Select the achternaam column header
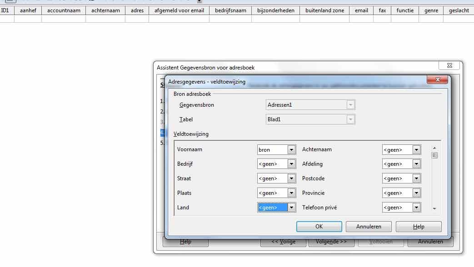474x267 pixels. click(x=105, y=10)
